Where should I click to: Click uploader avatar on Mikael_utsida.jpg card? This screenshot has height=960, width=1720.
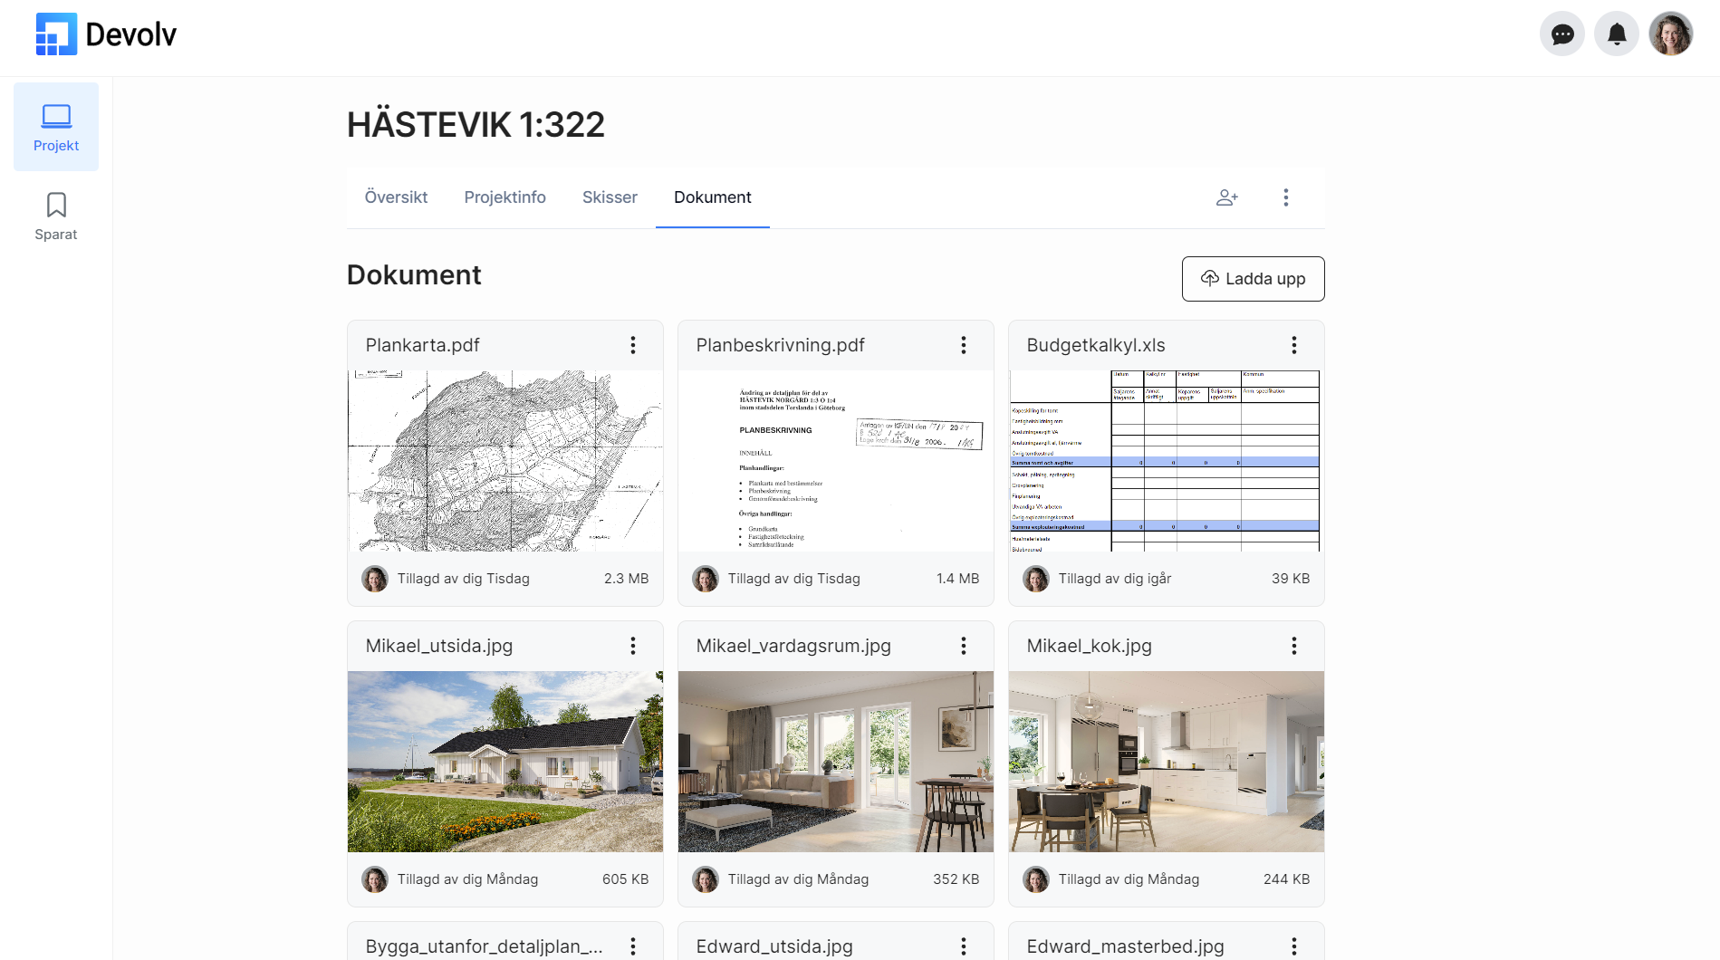[375, 879]
